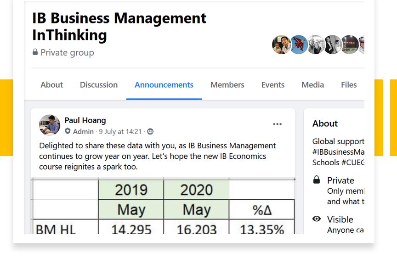
Task: Click the Visible eye icon in About panel
Action: pyautogui.click(x=317, y=219)
